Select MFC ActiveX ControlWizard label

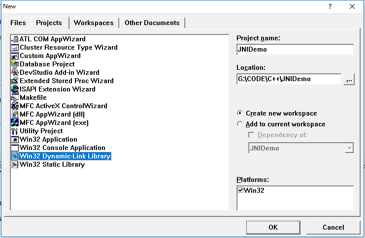pos(64,106)
